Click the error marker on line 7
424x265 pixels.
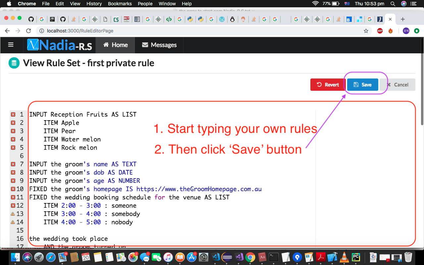(x=13, y=164)
